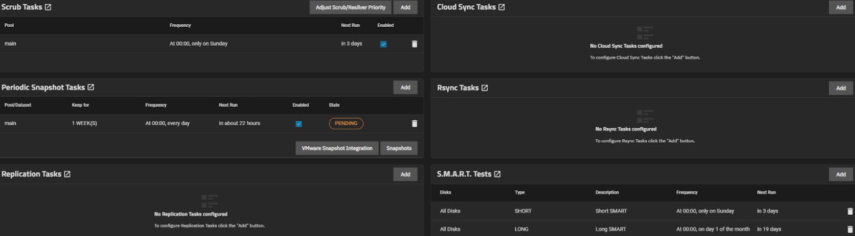Open Periodic Snapshot Tasks external link icon

point(91,87)
